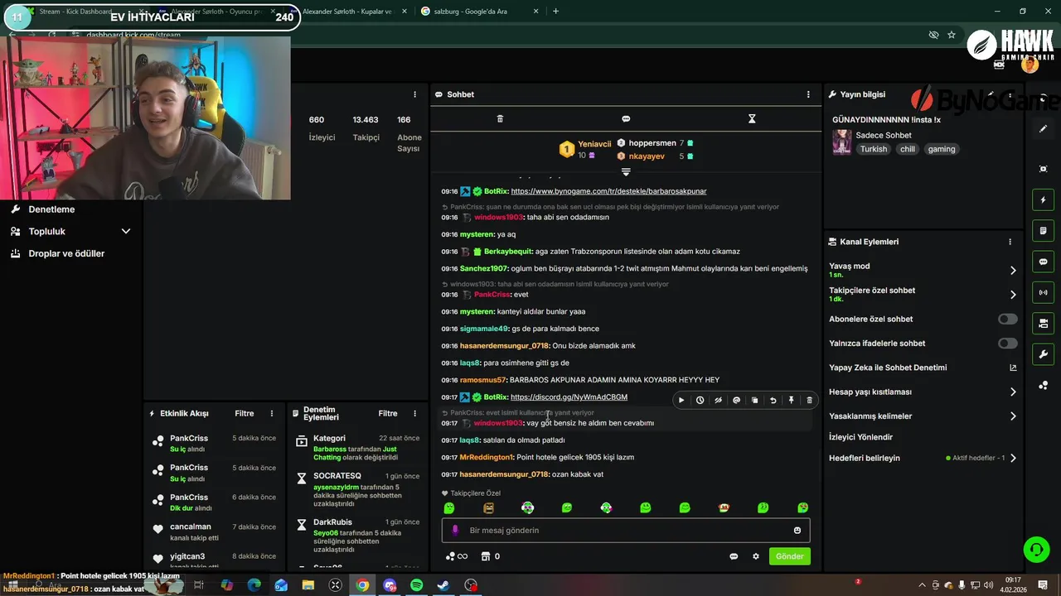Open the shop icon below message box
The width and height of the screenshot is (1061, 596).
(x=486, y=556)
